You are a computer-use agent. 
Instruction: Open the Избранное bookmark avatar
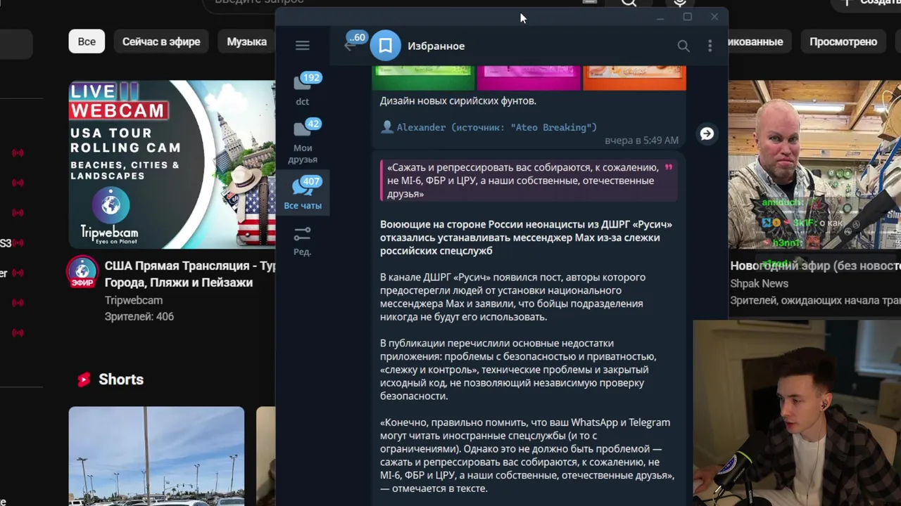385,46
